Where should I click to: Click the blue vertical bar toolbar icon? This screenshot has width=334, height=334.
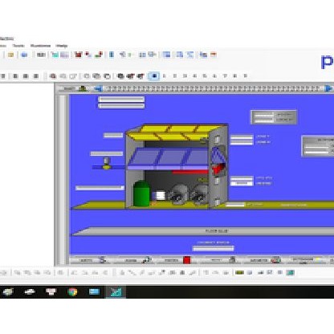tap(112, 55)
